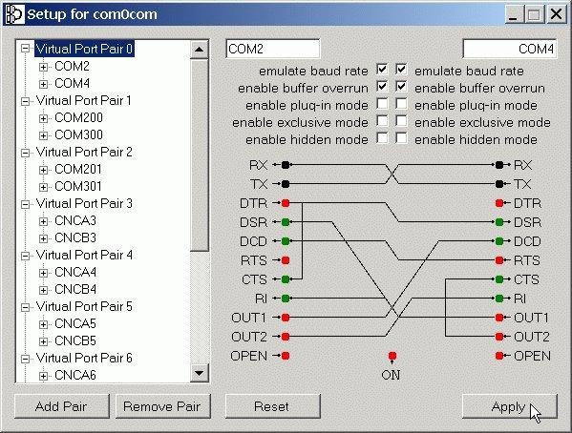
Task: Click the right CTS green pin
Action: [x=499, y=279]
